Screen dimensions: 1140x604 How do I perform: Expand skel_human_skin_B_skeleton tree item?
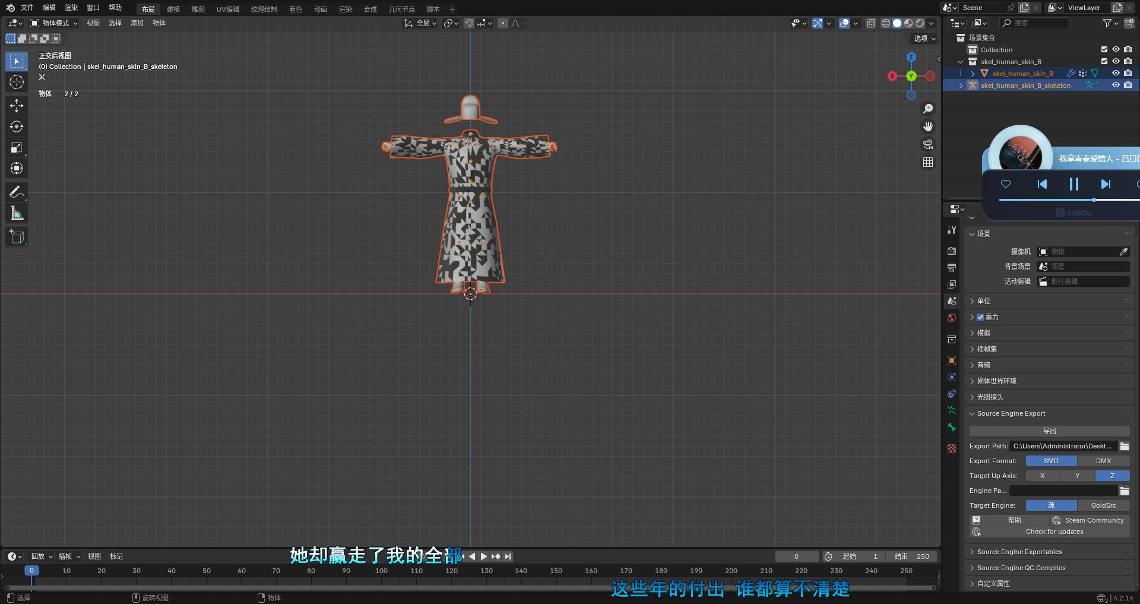pos(961,86)
